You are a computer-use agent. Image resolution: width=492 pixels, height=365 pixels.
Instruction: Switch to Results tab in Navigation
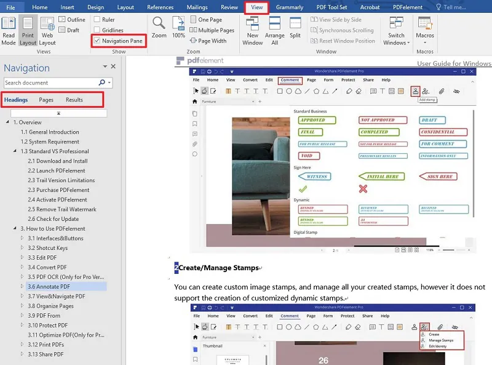point(74,100)
